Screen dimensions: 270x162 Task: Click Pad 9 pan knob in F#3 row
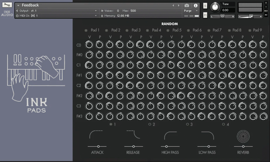coord(263,116)
